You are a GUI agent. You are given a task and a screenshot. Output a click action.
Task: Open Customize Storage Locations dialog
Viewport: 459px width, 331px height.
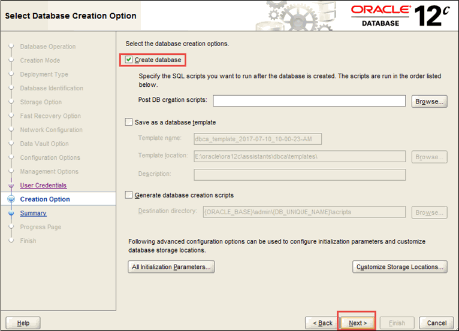[x=400, y=267]
